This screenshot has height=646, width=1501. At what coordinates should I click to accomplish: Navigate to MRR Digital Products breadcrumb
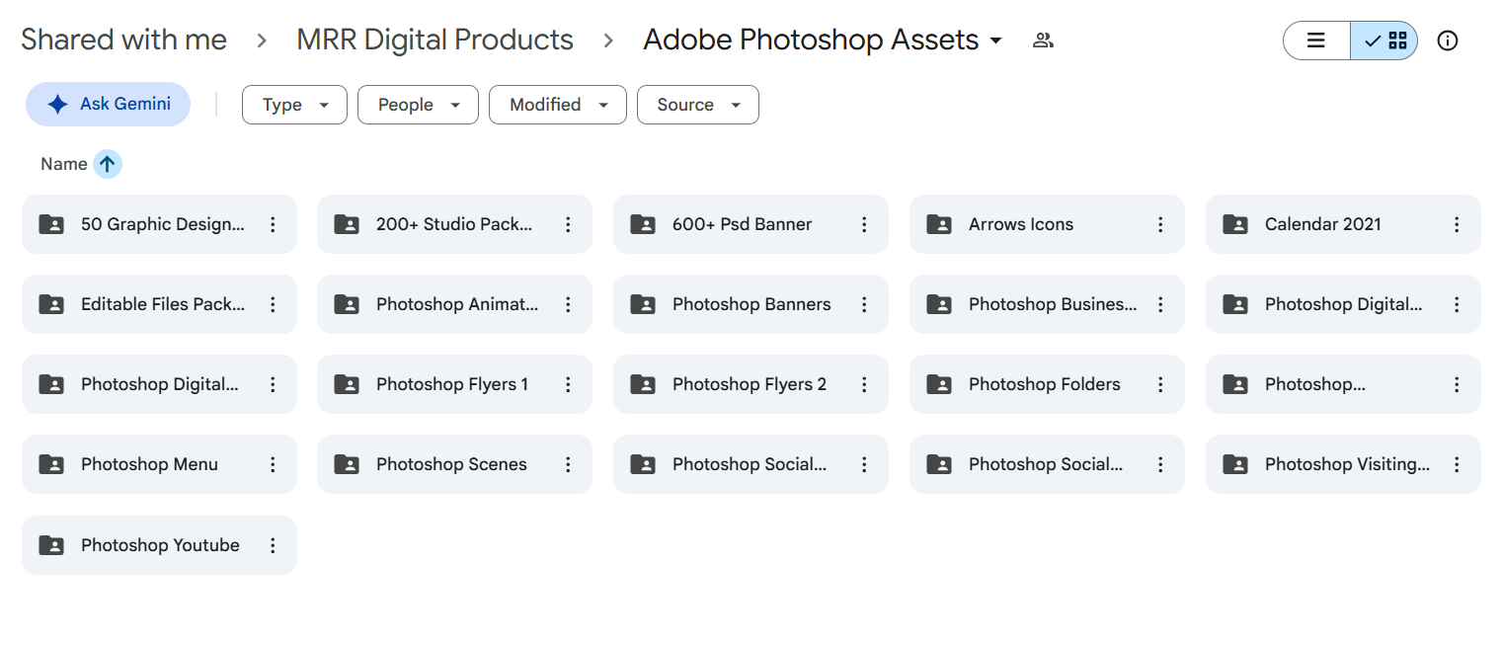434,40
